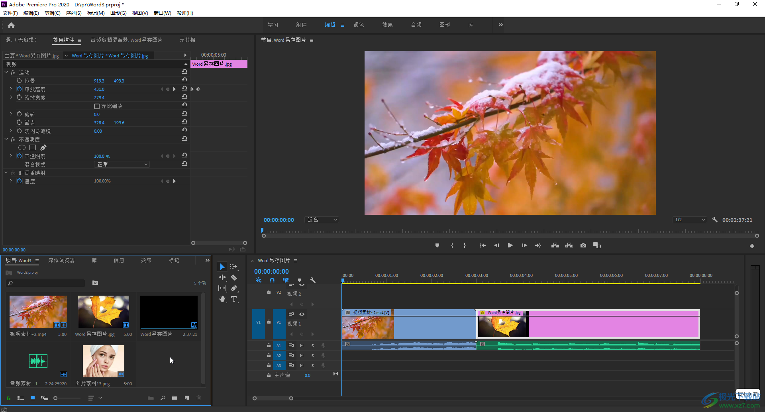Select the Pen tool in toolbox

[x=234, y=288]
